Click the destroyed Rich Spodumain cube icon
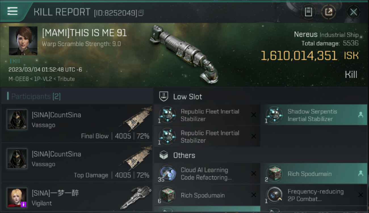Viewport: 369px width, 213px height. click(x=167, y=195)
